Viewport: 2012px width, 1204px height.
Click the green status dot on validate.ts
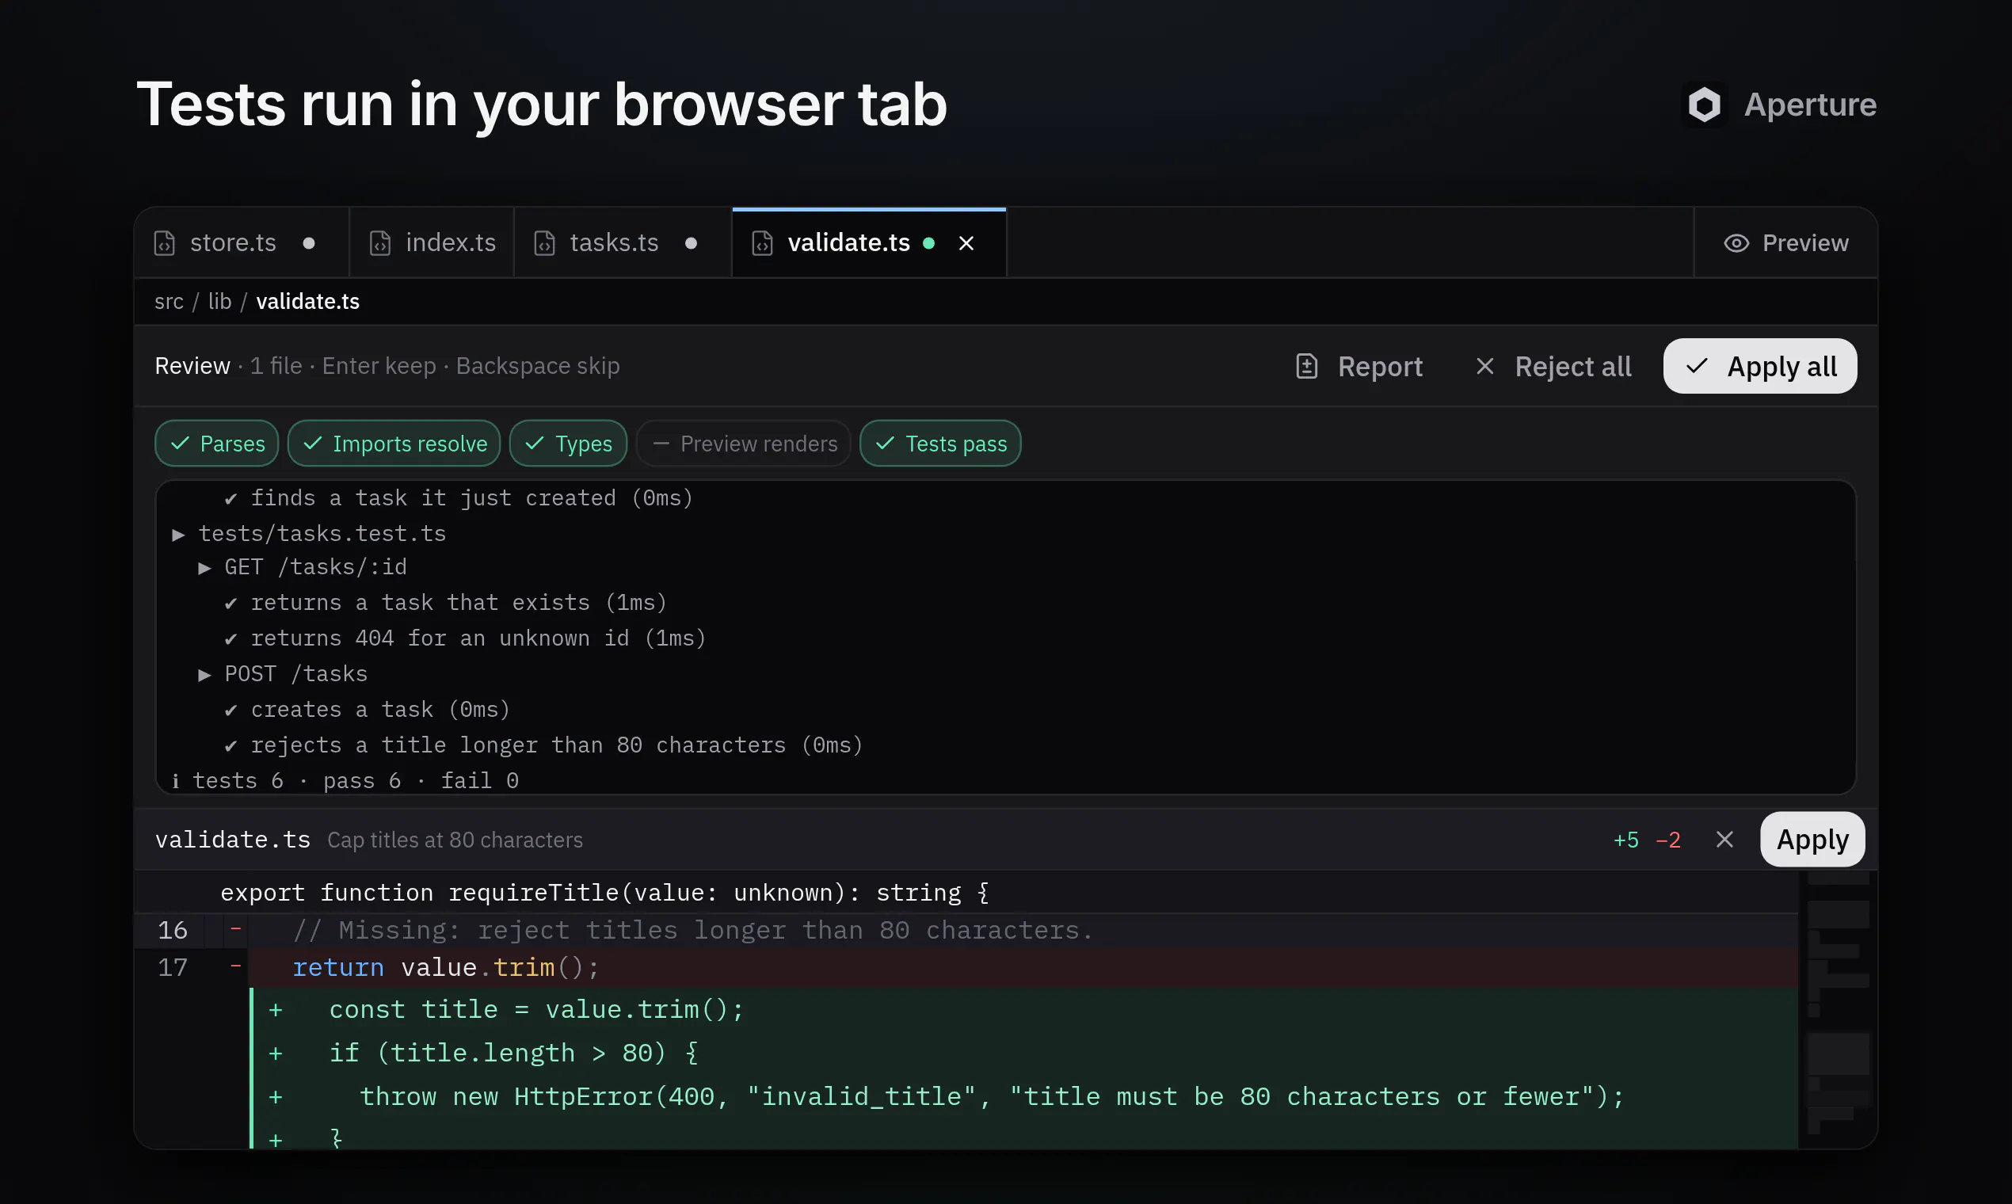[x=929, y=243]
